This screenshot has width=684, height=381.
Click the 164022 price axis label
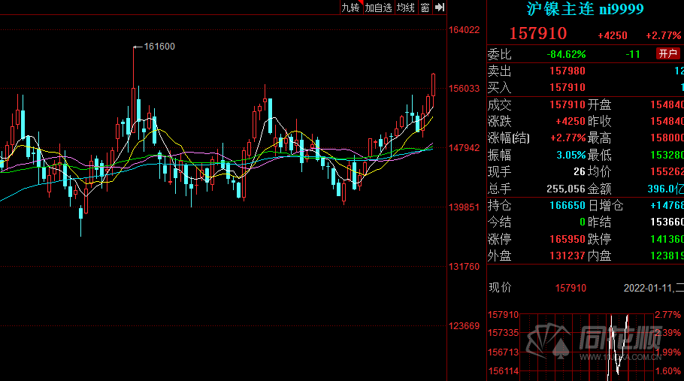point(465,29)
